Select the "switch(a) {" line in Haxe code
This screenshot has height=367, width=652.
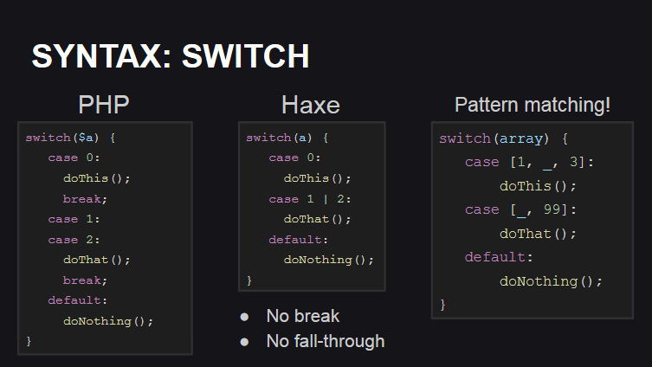(x=287, y=138)
